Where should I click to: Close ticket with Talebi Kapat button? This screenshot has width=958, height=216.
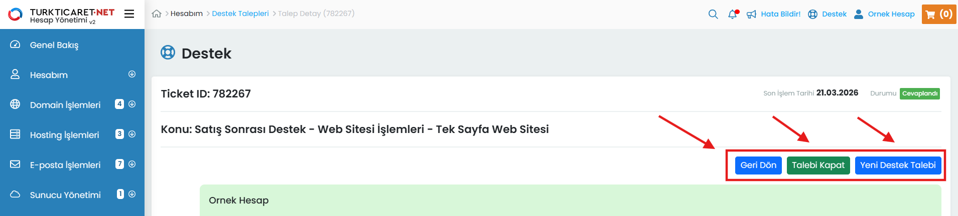tap(818, 165)
